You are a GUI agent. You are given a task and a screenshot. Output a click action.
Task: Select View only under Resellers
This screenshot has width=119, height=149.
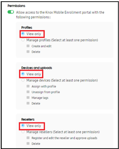pos(23,126)
